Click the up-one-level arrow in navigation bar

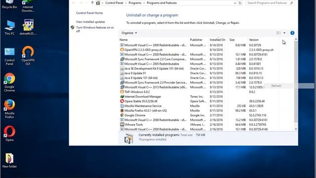(x=92, y=3)
